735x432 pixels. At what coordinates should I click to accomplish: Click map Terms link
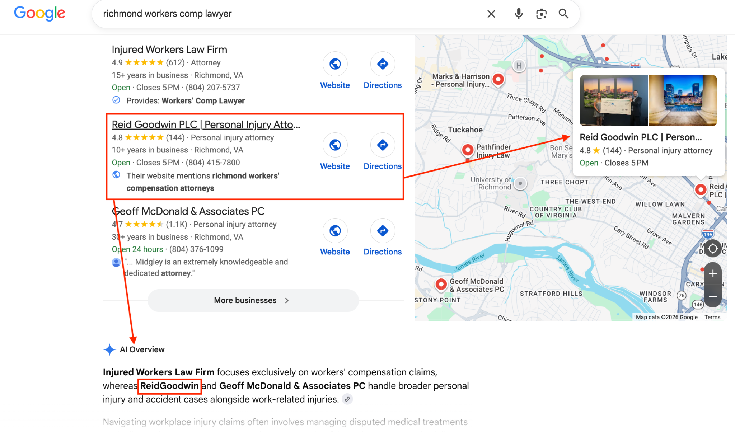tap(712, 317)
